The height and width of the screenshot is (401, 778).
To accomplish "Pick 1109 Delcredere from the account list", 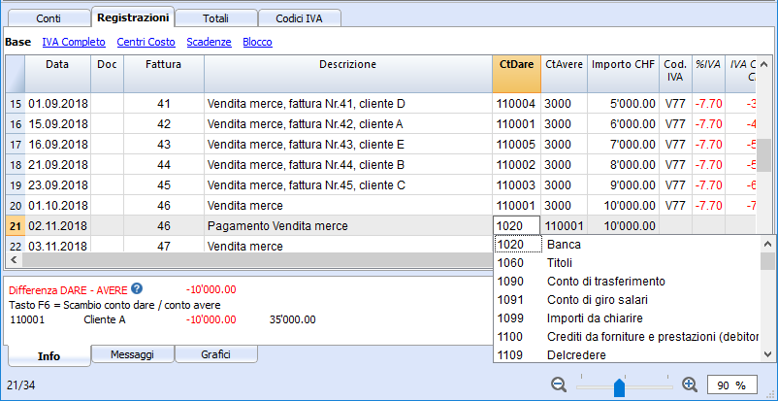I will click(x=628, y=354).
